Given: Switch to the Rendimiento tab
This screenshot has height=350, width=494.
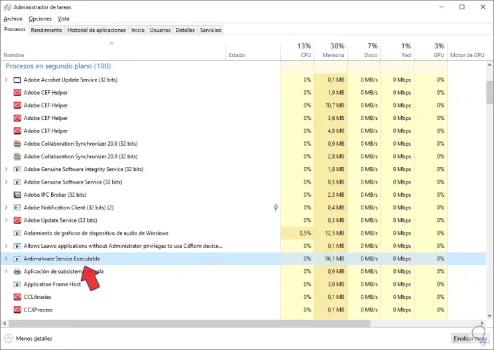Looking at the screenshot, I should pyautogui.click(x=46, y=30).
